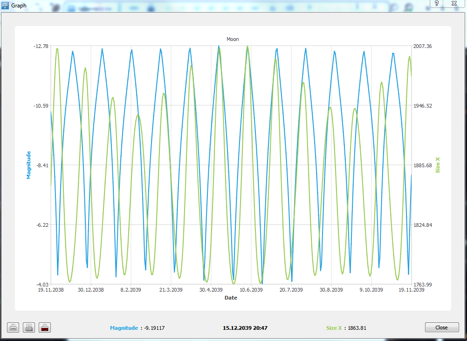Click the 8.2.2039 date tick label
The height and width of the screenshot is (341, 467).
131,290
